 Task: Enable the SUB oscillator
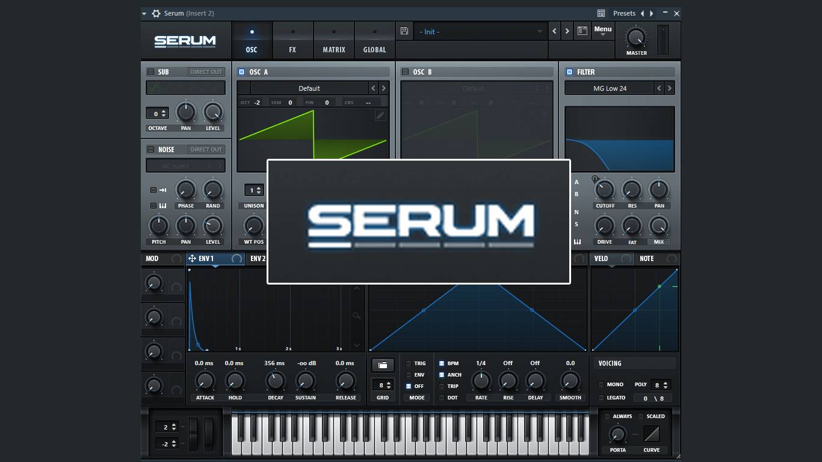click(151, 72)
